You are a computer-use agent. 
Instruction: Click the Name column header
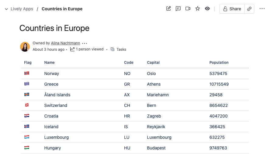tap(49, 63)
